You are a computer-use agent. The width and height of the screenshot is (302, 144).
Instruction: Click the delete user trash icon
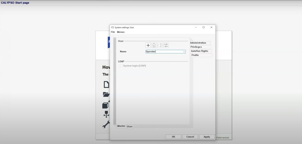point(154,45)
